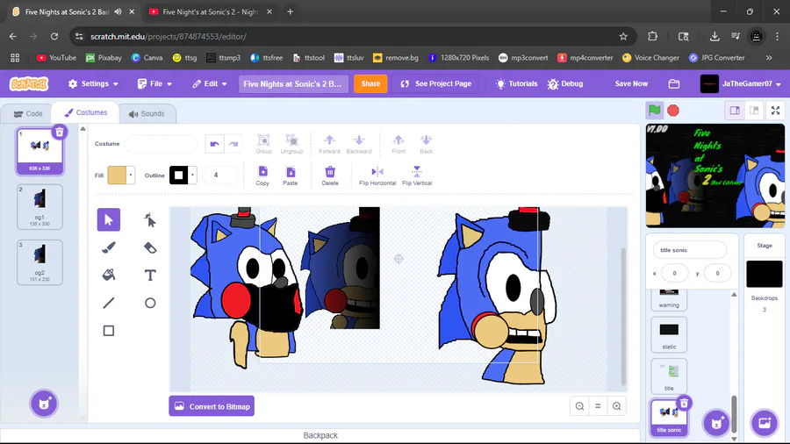
Task: Select the static sprite
Action: click(x=669, y=334)
